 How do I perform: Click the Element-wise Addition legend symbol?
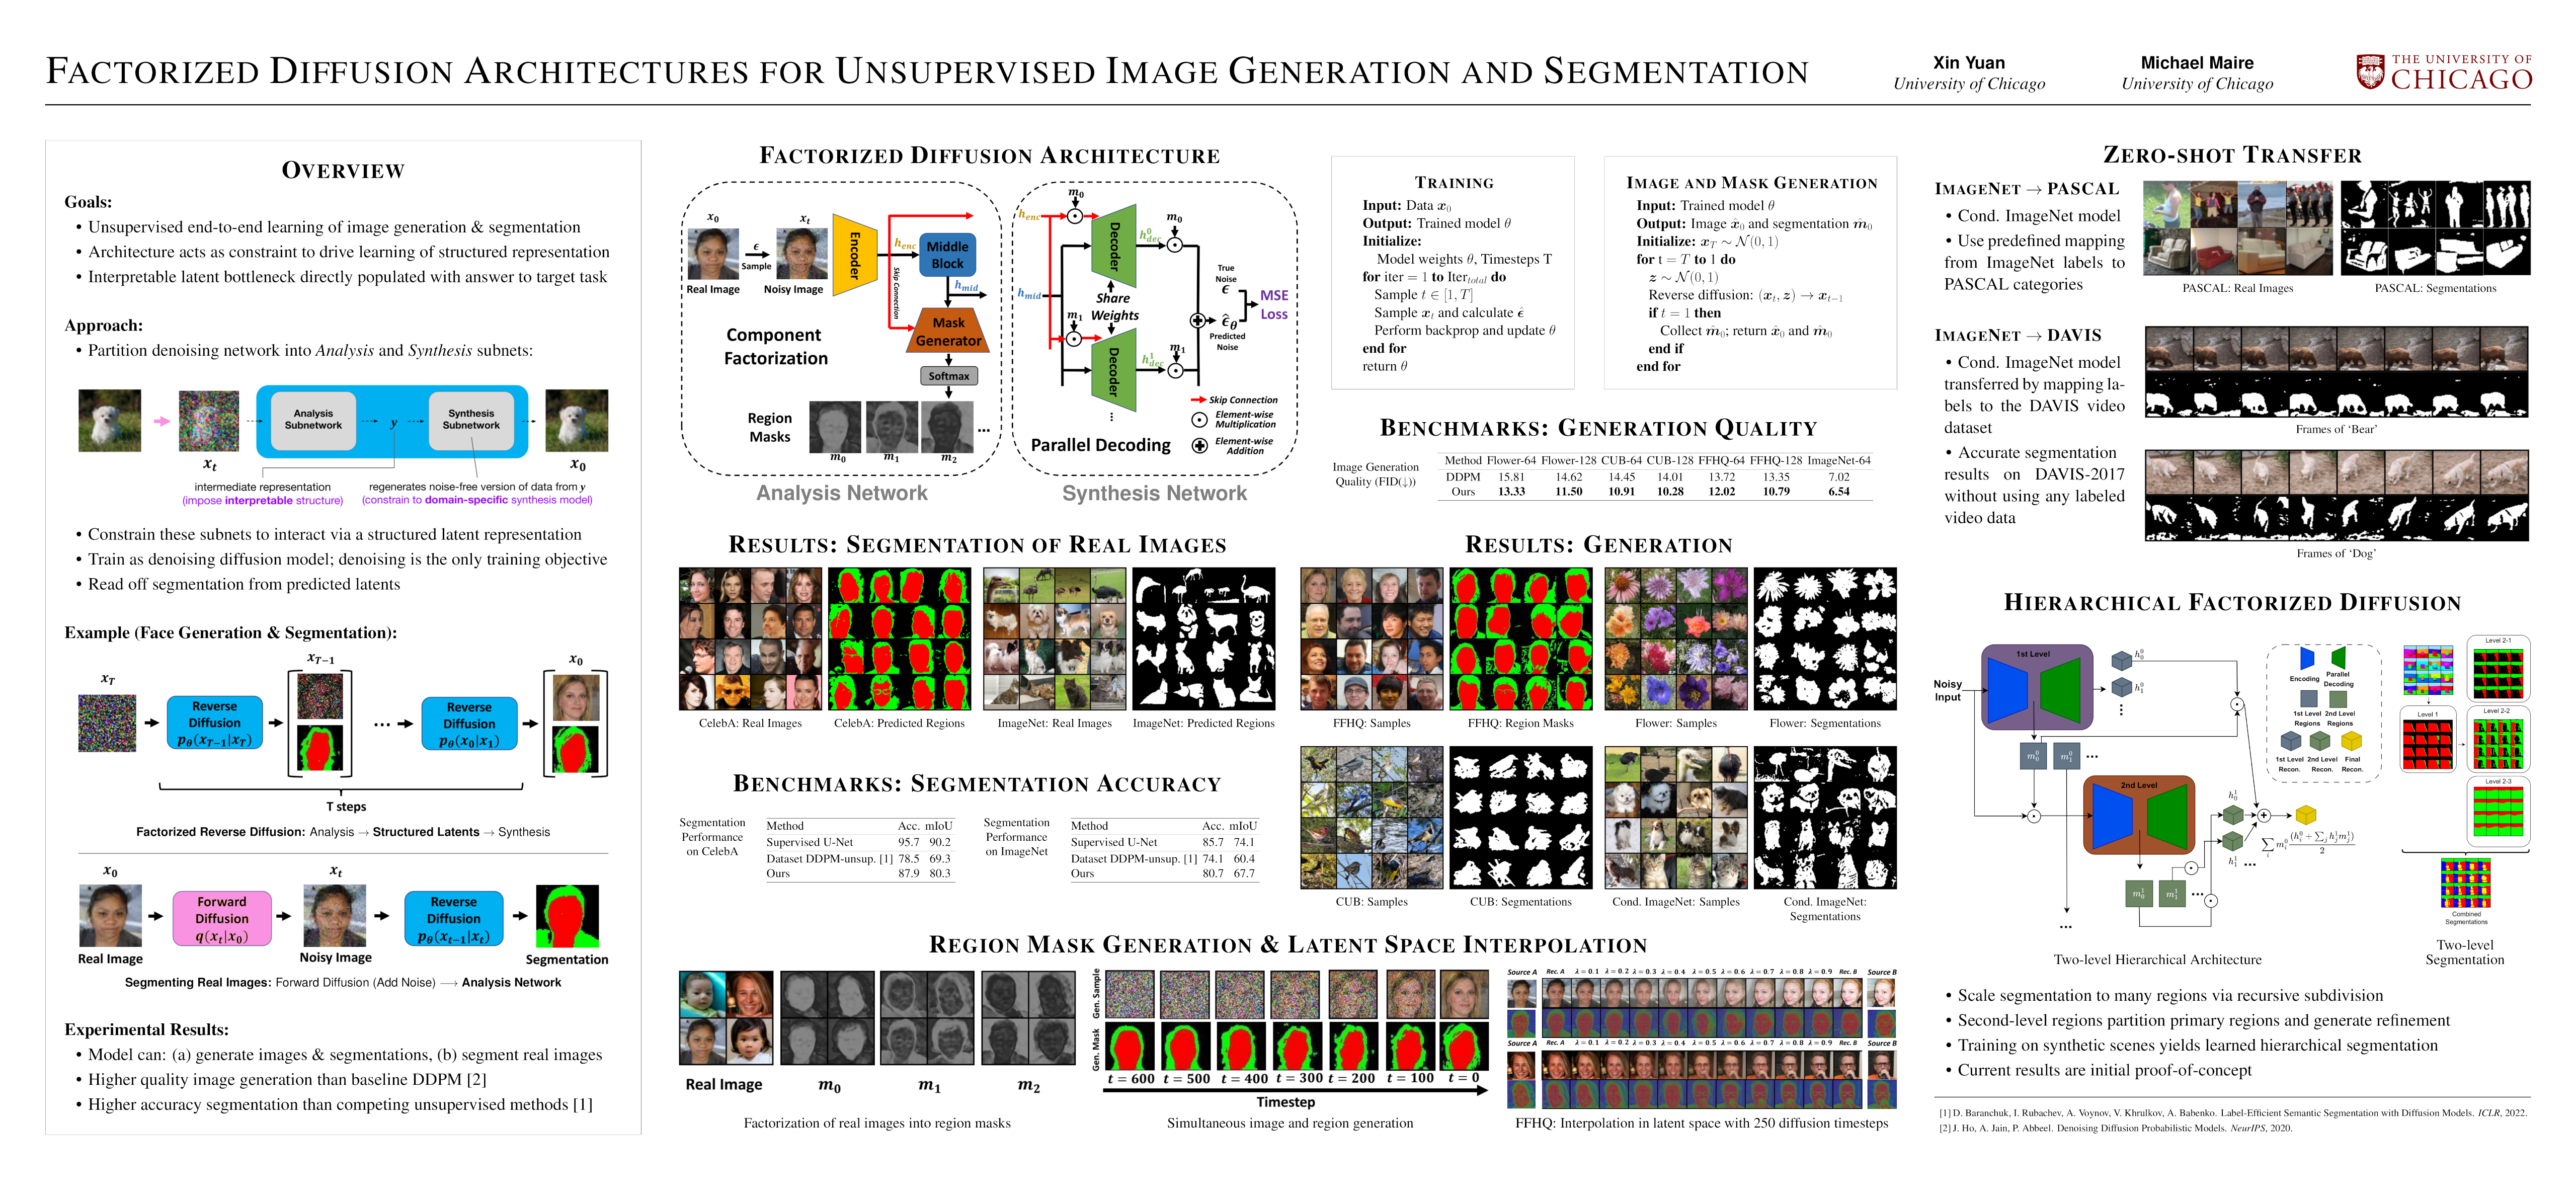click(x=1199, y=446)
